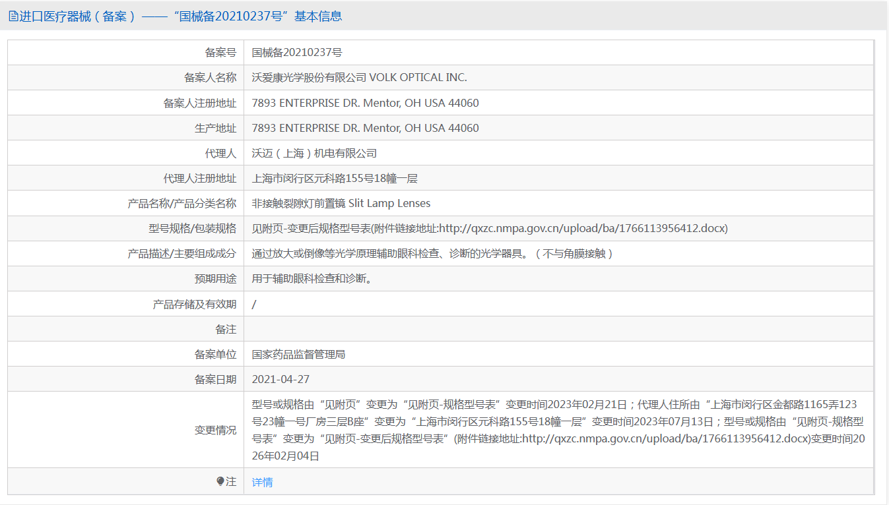Click the agent name 沃迈（上海）机电有限公司
This screenshot has width=889, height=505.
point(314,153)
